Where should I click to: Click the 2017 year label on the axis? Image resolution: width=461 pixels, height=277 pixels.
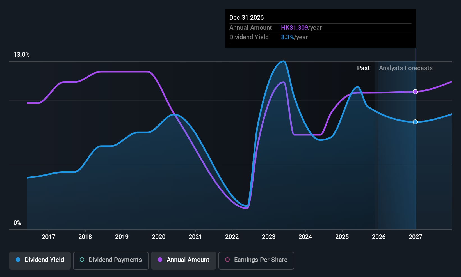pos(49,237)
